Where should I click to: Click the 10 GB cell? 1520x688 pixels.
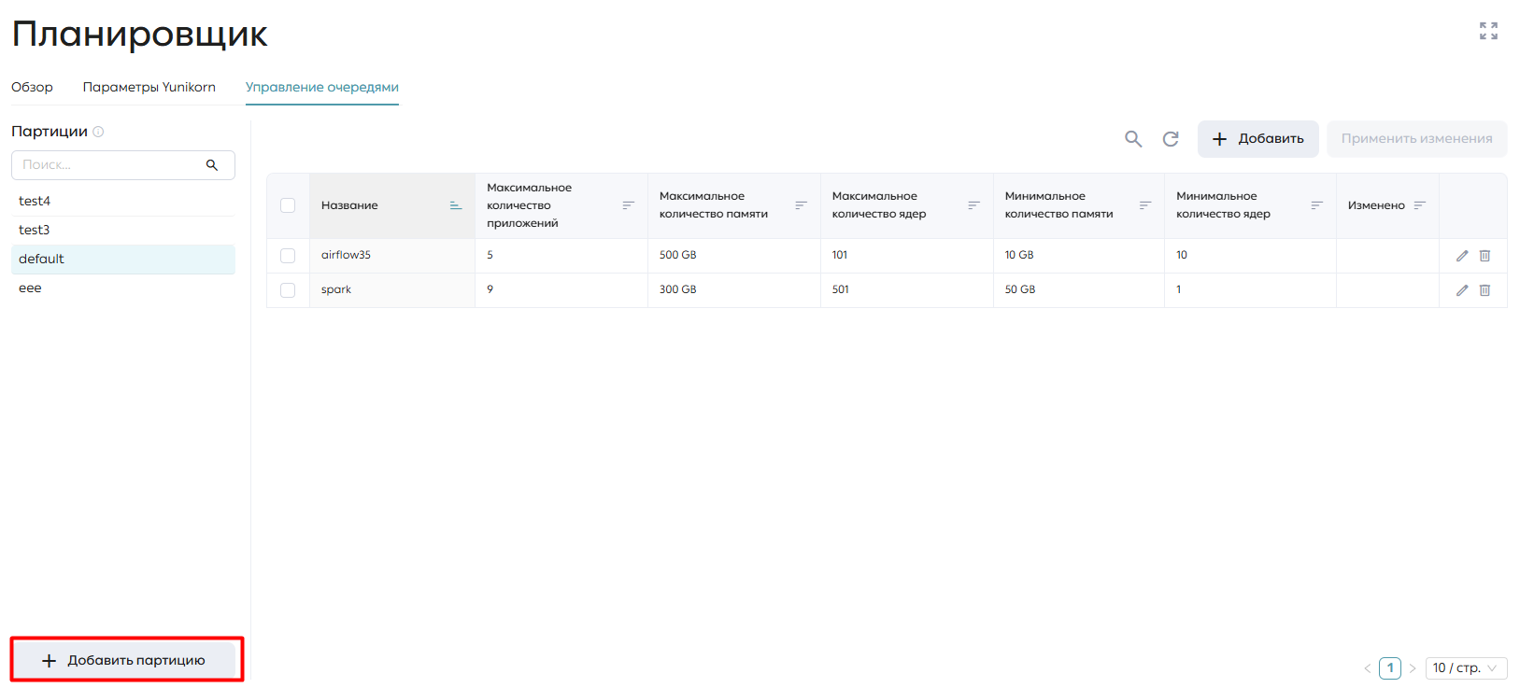coord(1079,256)
